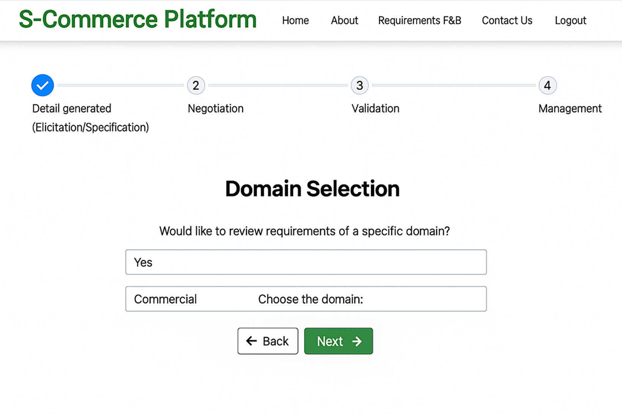The width and height of the screenshot is (622, 414).
Task: Log out using the Logout link
Action: tap(570, 20)
